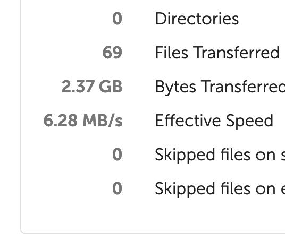Click the Directories label

pos(197,19)
